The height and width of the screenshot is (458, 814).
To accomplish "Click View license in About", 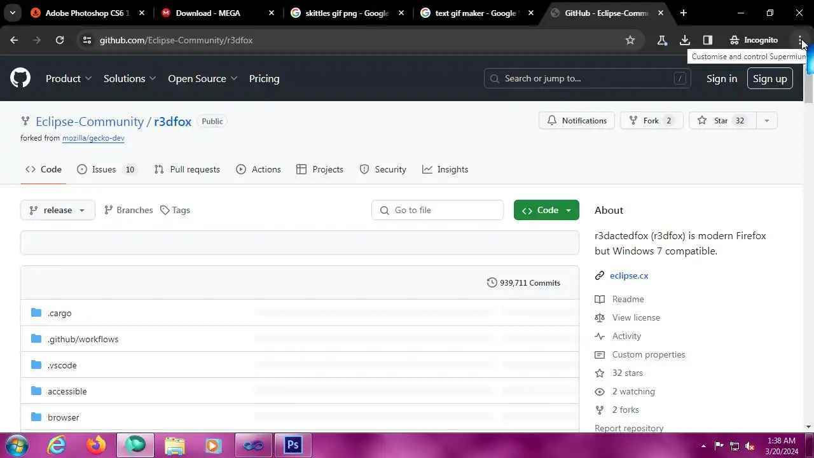I will point(628,317).
